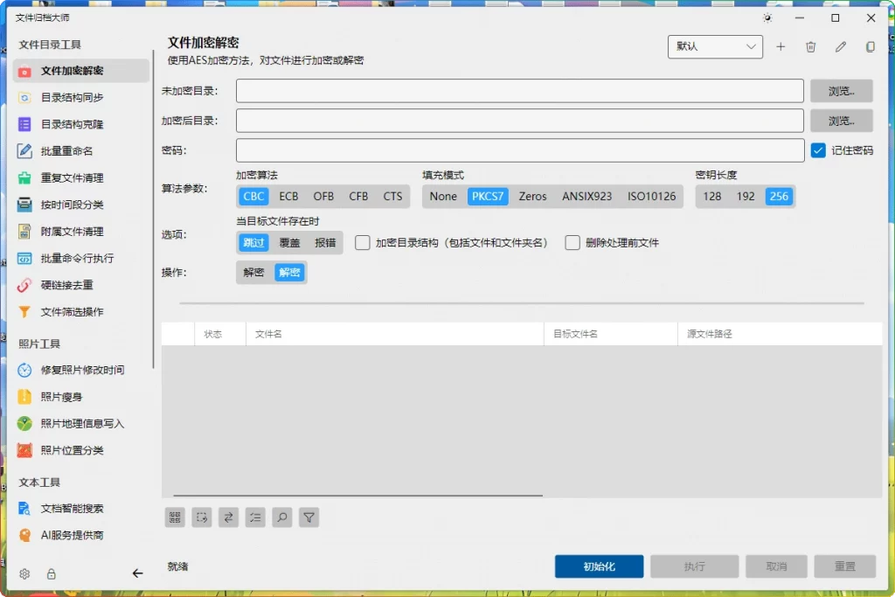
Task: Click the trash icon to delete the profile
Action: 810,47
